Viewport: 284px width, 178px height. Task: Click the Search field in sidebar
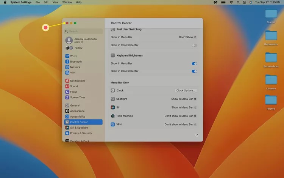click(x=83, y=31)
